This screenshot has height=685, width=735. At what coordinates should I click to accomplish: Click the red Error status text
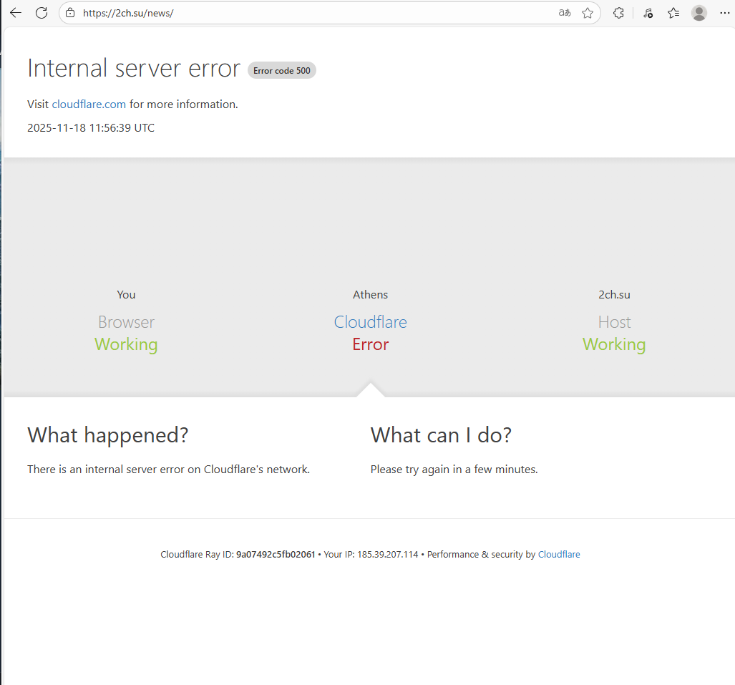click(370, 344)
